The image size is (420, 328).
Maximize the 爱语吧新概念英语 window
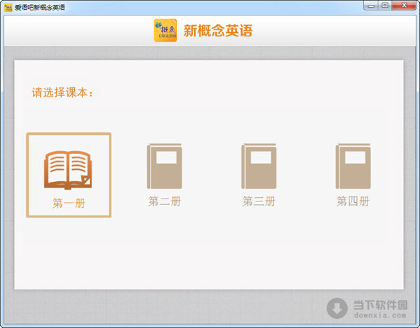pos(385,6)
